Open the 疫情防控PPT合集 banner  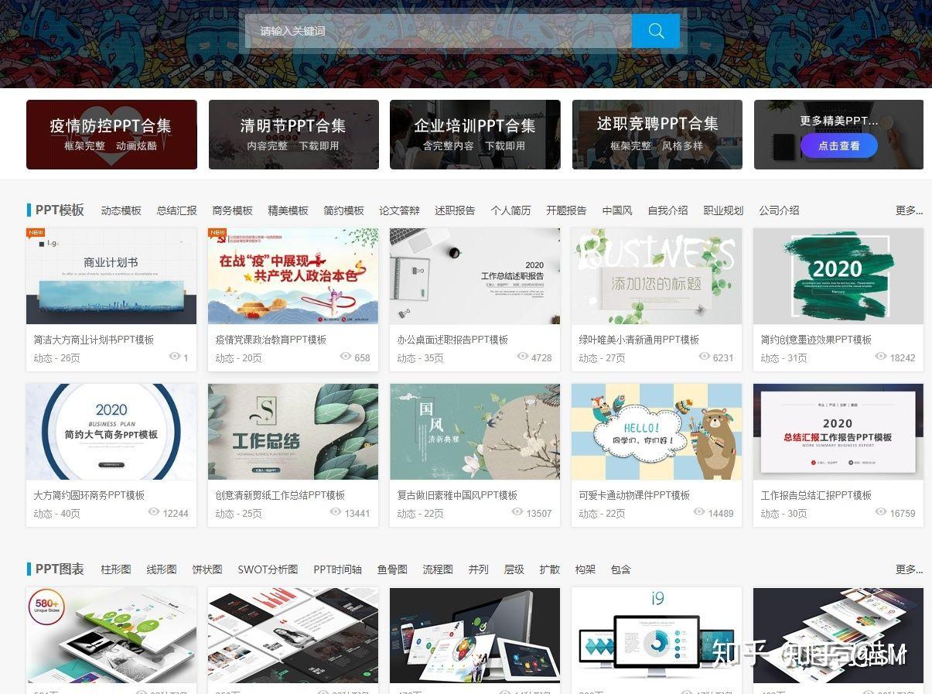[x=111, y=134]
